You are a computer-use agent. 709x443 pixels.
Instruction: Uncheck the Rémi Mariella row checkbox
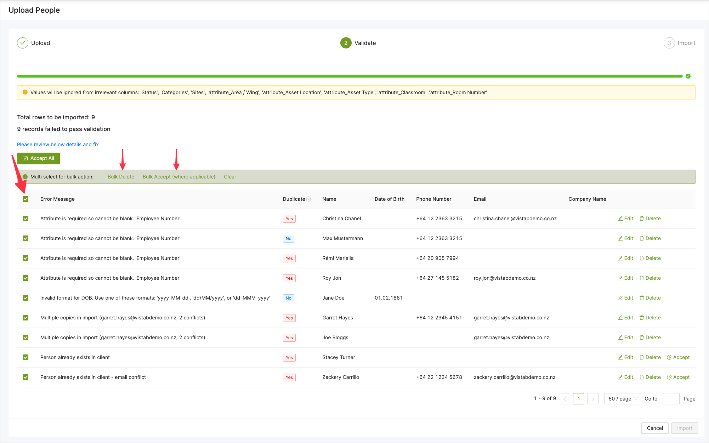pos(25,258)
